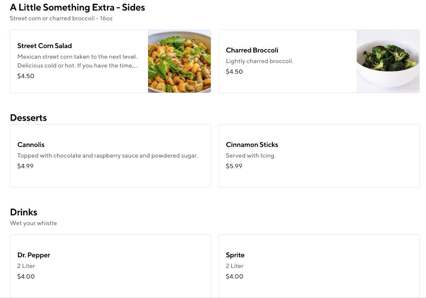Click the Cinnamon Sticks $5.99 price
The image size is (426, 298).
[234, 166]
